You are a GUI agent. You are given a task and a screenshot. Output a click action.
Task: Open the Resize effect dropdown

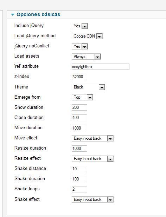click(92, 159)
